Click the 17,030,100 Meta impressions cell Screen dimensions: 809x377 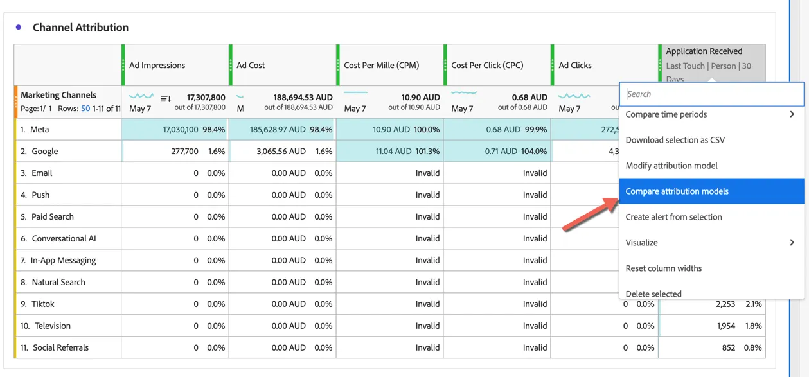coord(175,130)
